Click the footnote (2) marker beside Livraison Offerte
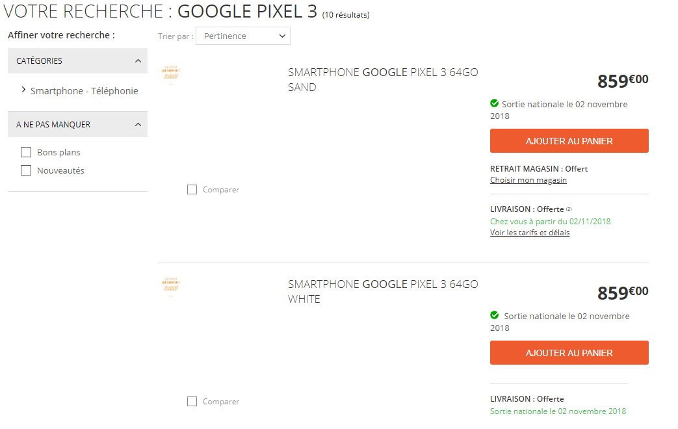The width and height of the screenshot is (678, 429). click(569, 209)
